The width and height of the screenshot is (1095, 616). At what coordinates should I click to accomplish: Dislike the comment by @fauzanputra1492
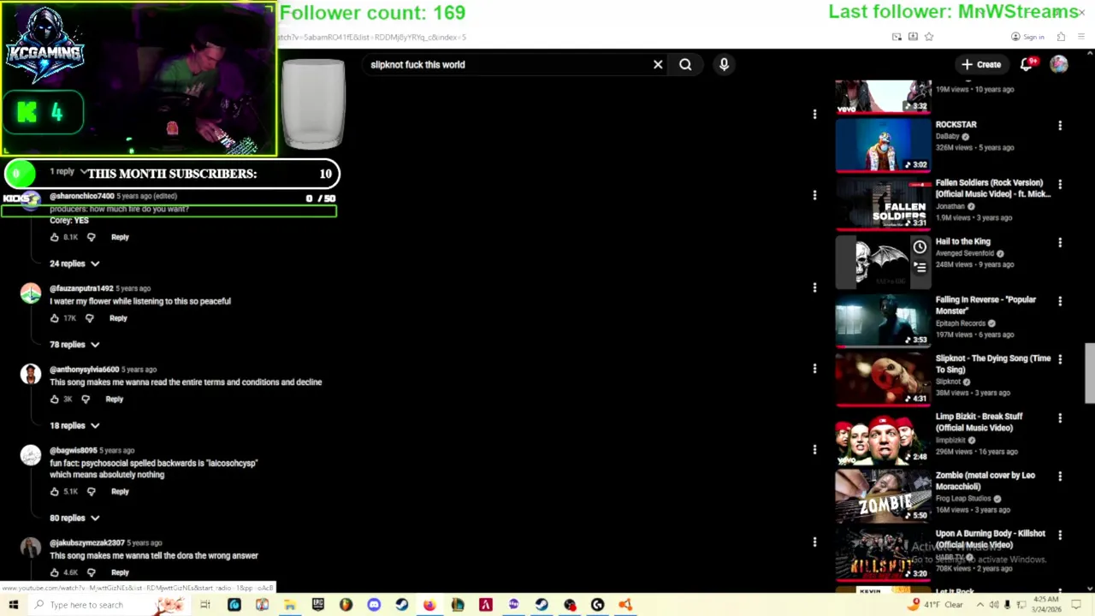click(89, 318)
